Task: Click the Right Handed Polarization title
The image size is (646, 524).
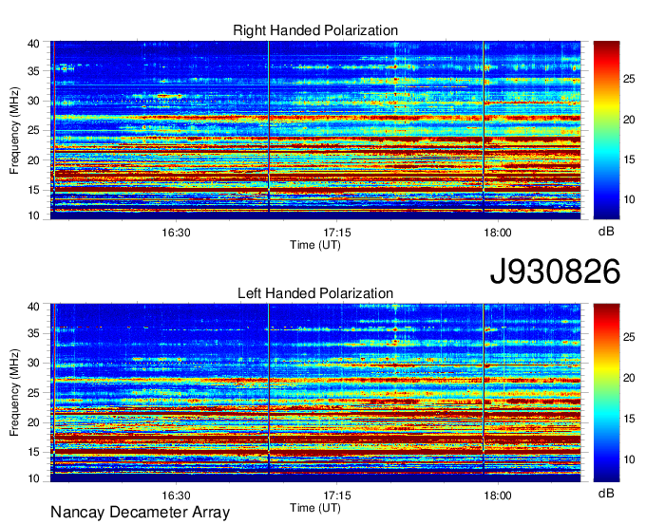Action: point(315,30)
